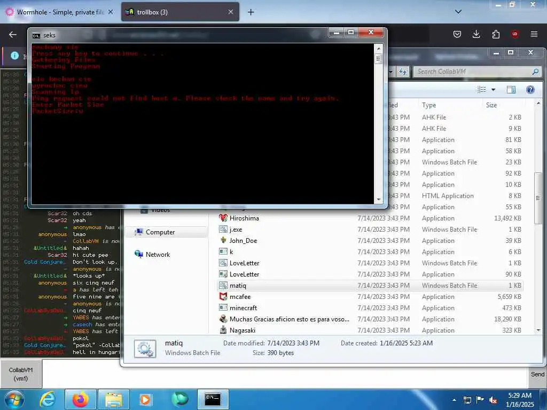Select the Nagasaki application
This screenshot has width=547, height=410.
(242, 330)
